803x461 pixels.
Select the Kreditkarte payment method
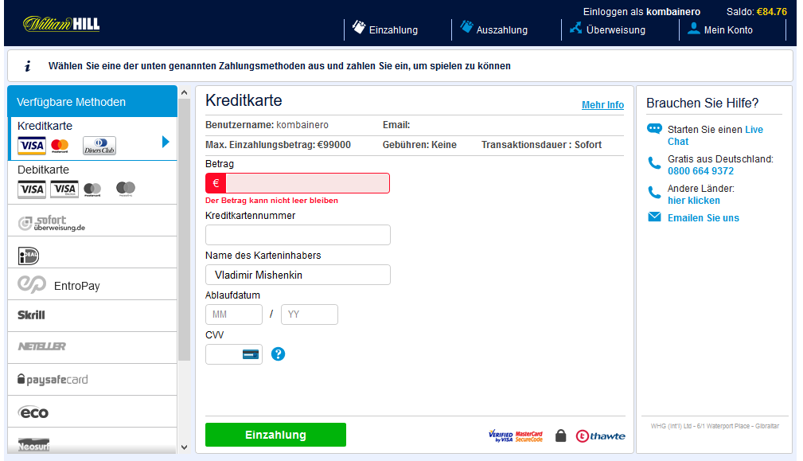point(92,139)
